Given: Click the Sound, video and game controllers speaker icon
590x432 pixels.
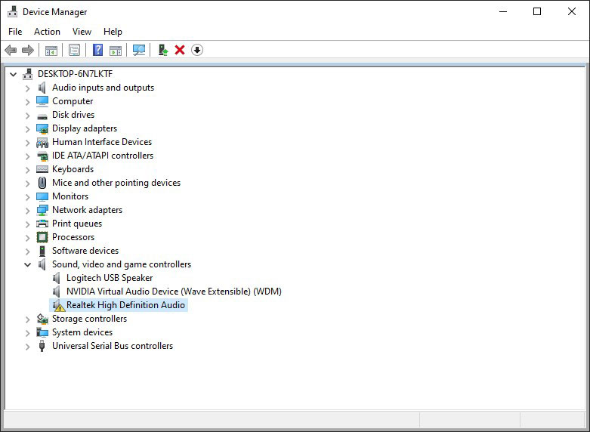Looking at the screenshot, I should pos(42,264).
